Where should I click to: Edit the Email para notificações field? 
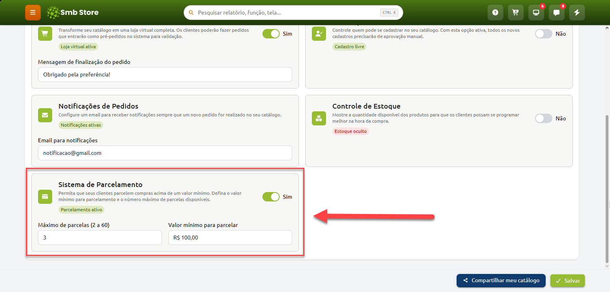tap(165, 153)
